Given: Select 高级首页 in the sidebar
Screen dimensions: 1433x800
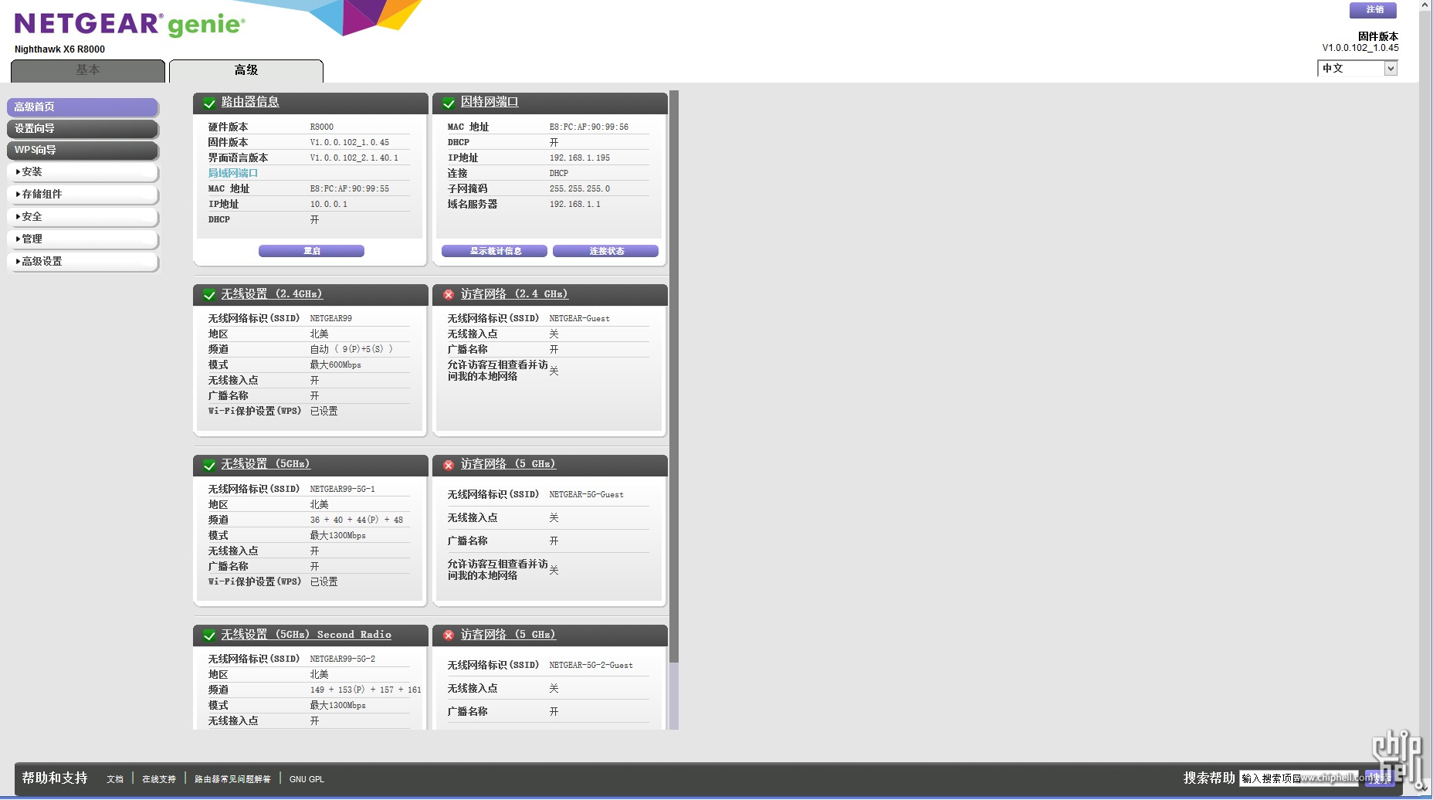Looking at the screenshot, I should click(x=83, y=107).
